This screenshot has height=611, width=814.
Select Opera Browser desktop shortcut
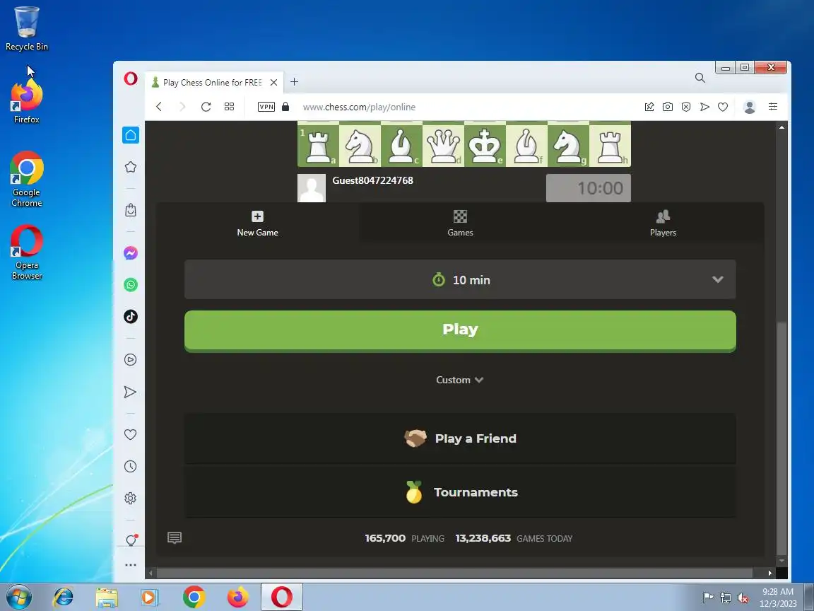[26, 252]
